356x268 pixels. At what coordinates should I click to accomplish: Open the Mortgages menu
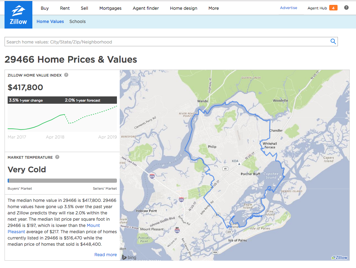coord(110,8)
